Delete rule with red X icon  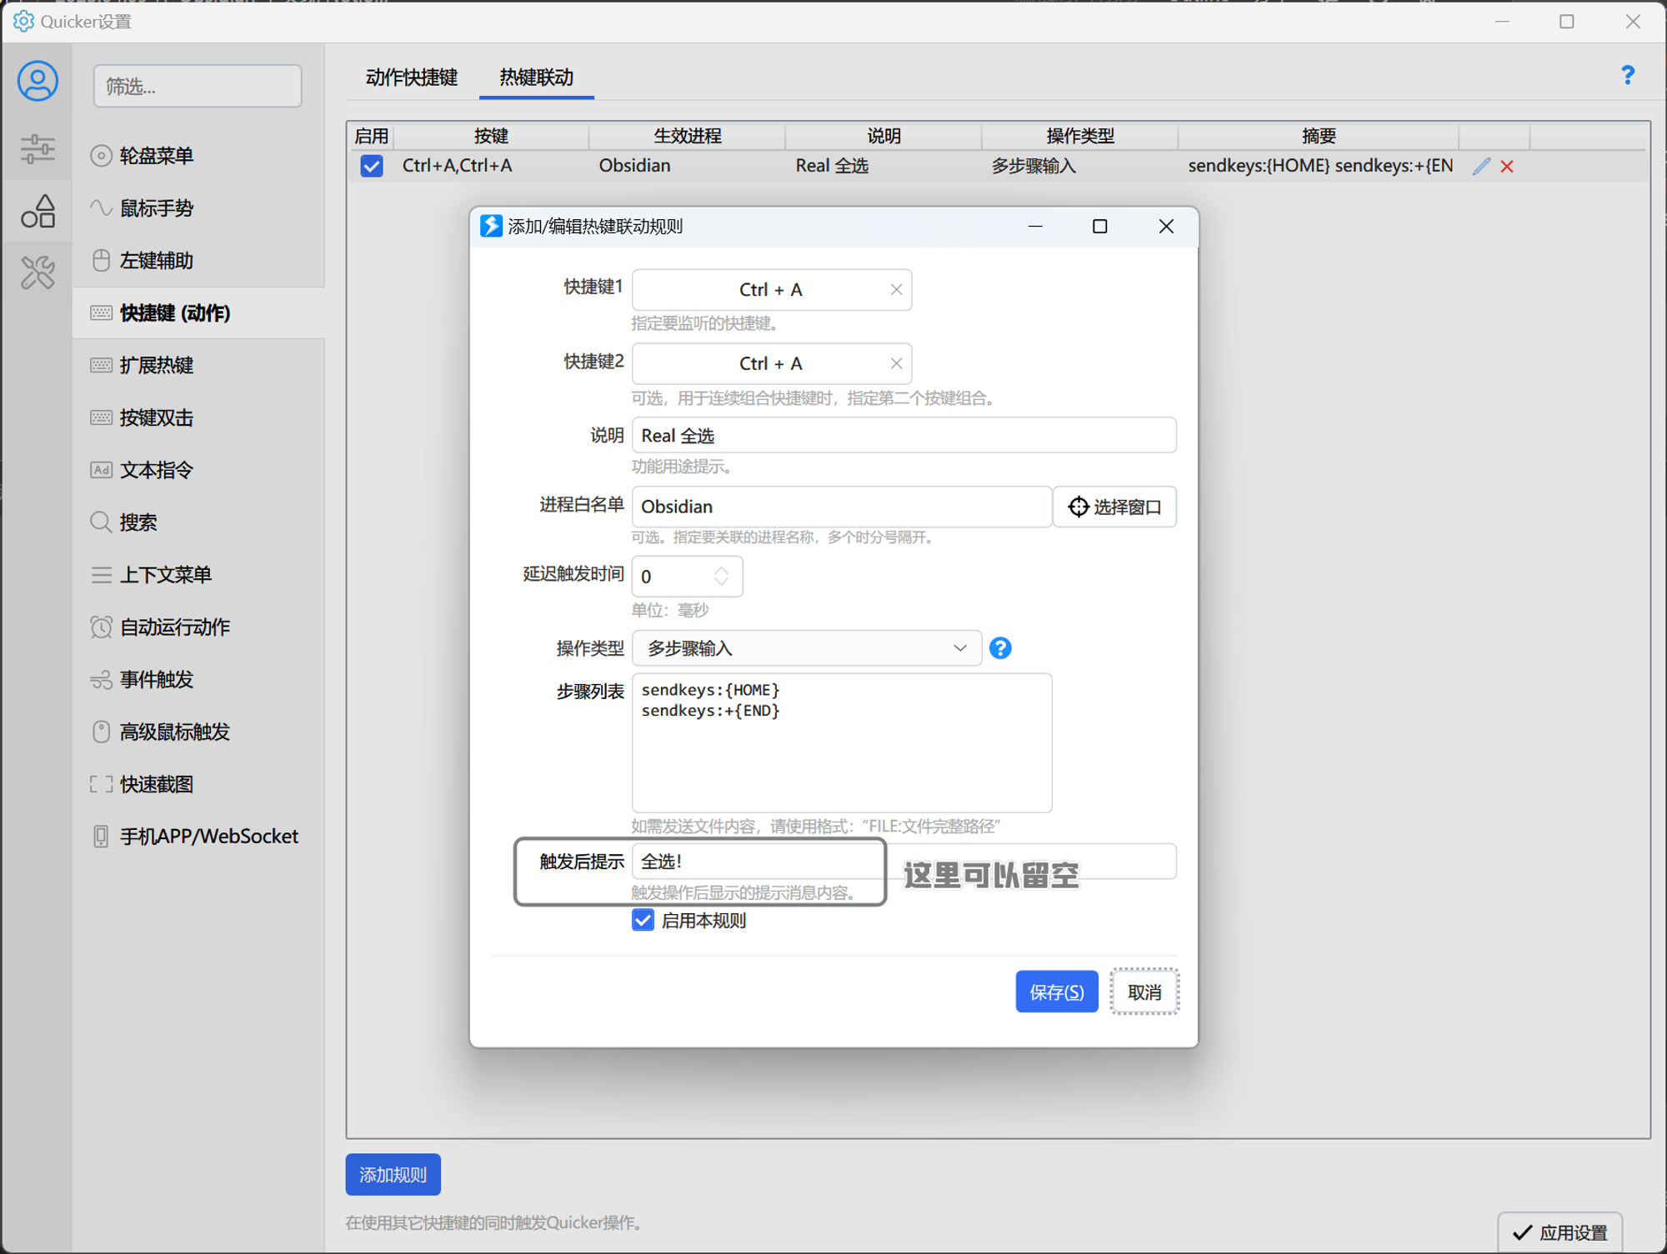tap(1507, 166)
